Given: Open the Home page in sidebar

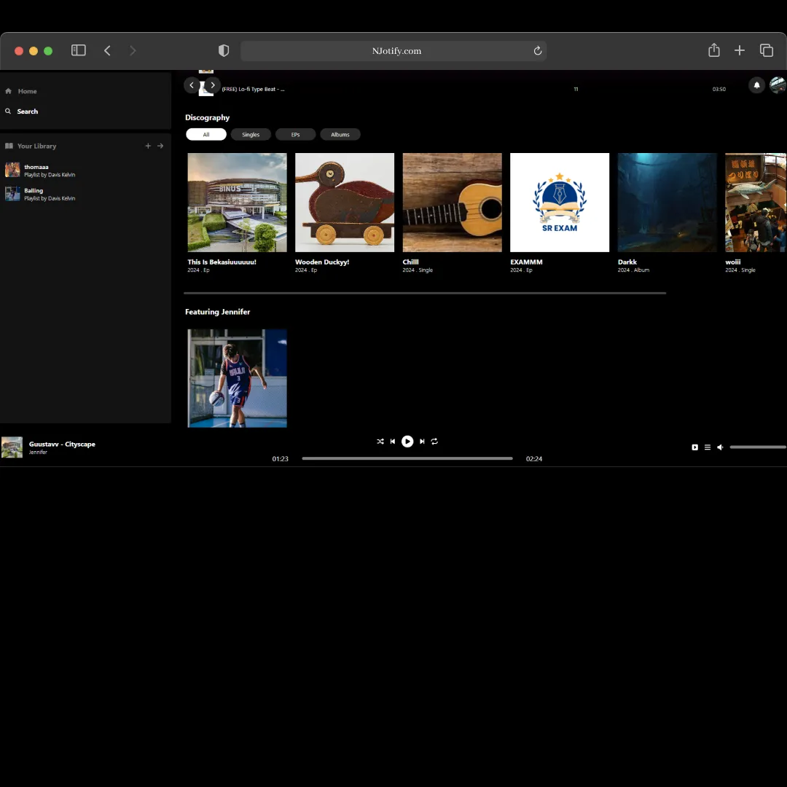Looking at the screenshot, I should pos(21,91).
